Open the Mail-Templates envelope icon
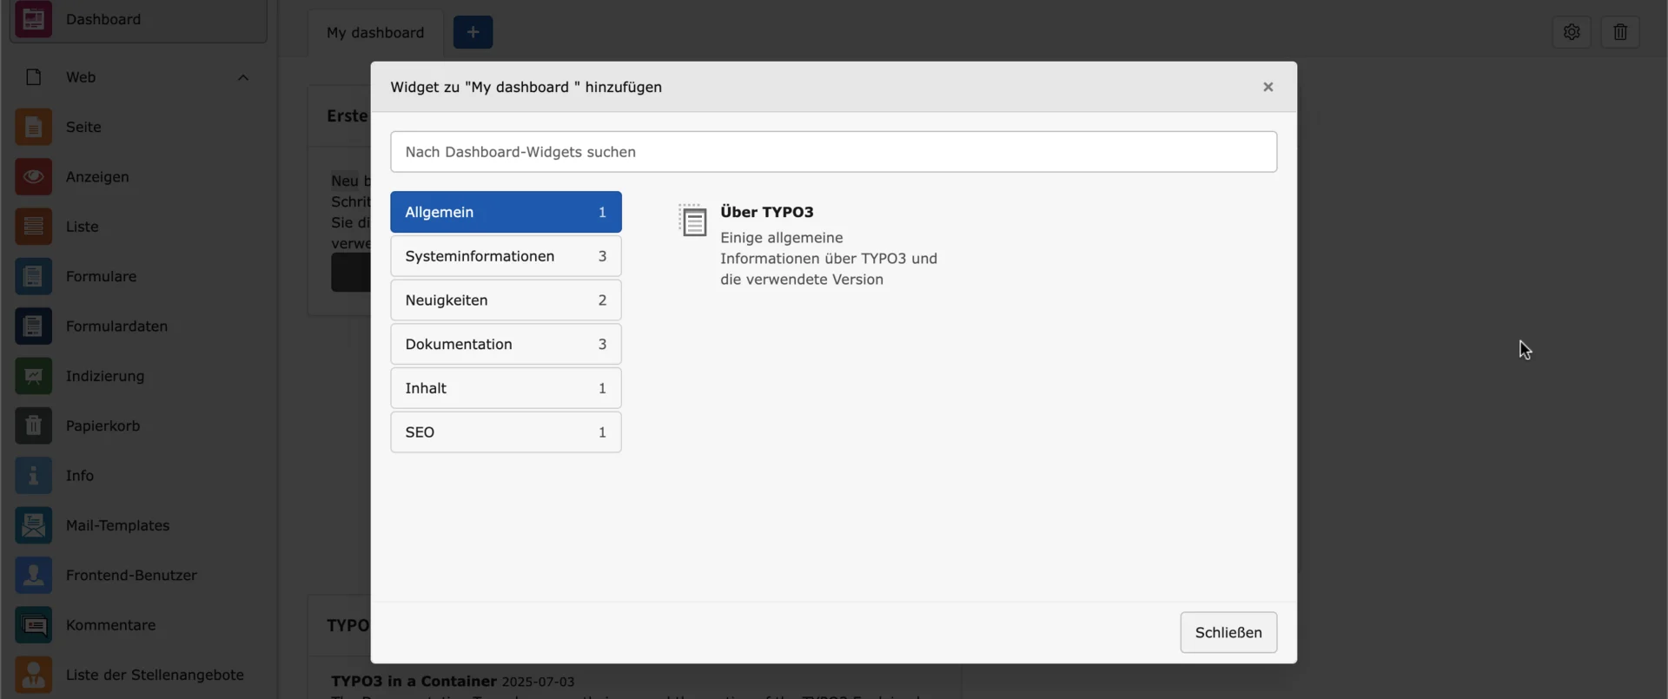1668x699 pixels. point(33,525)
